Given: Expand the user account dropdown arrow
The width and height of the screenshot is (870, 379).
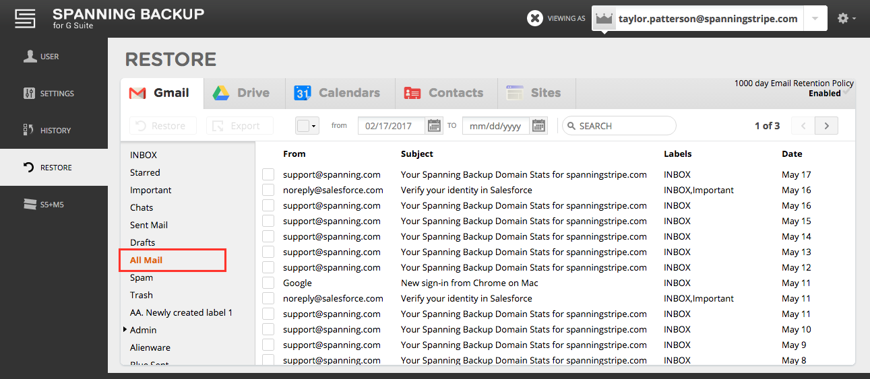Looking at the screenshot, I should point(815,19).
